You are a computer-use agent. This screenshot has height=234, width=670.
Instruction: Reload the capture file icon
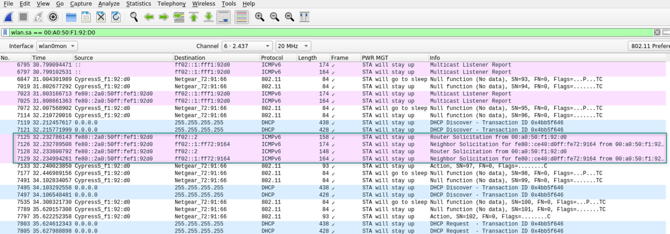[116, 17]
